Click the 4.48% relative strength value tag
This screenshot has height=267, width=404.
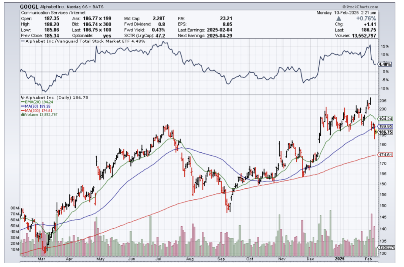coord(384,64)
